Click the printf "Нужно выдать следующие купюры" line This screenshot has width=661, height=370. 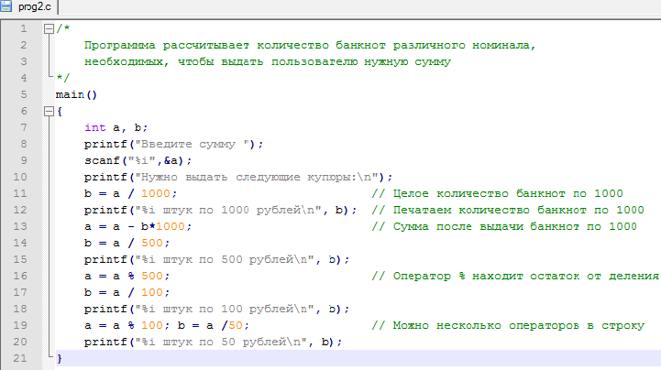[x=238, y=177]
